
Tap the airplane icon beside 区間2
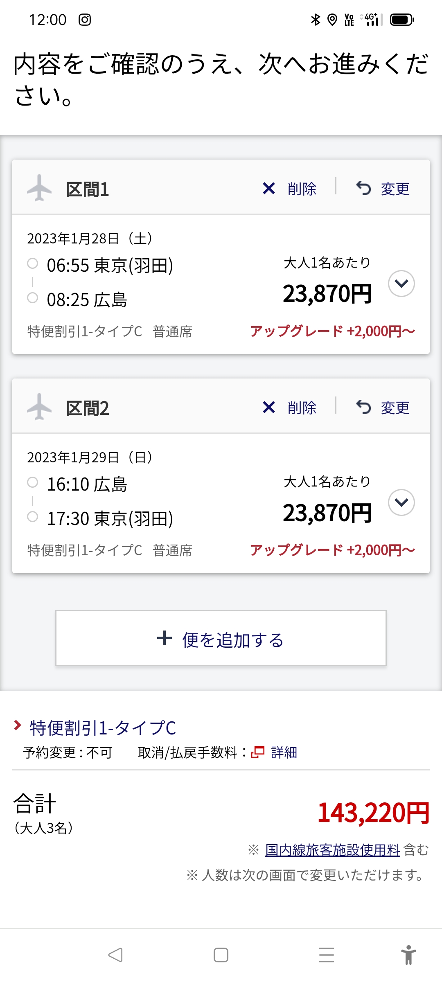point(39,408)
